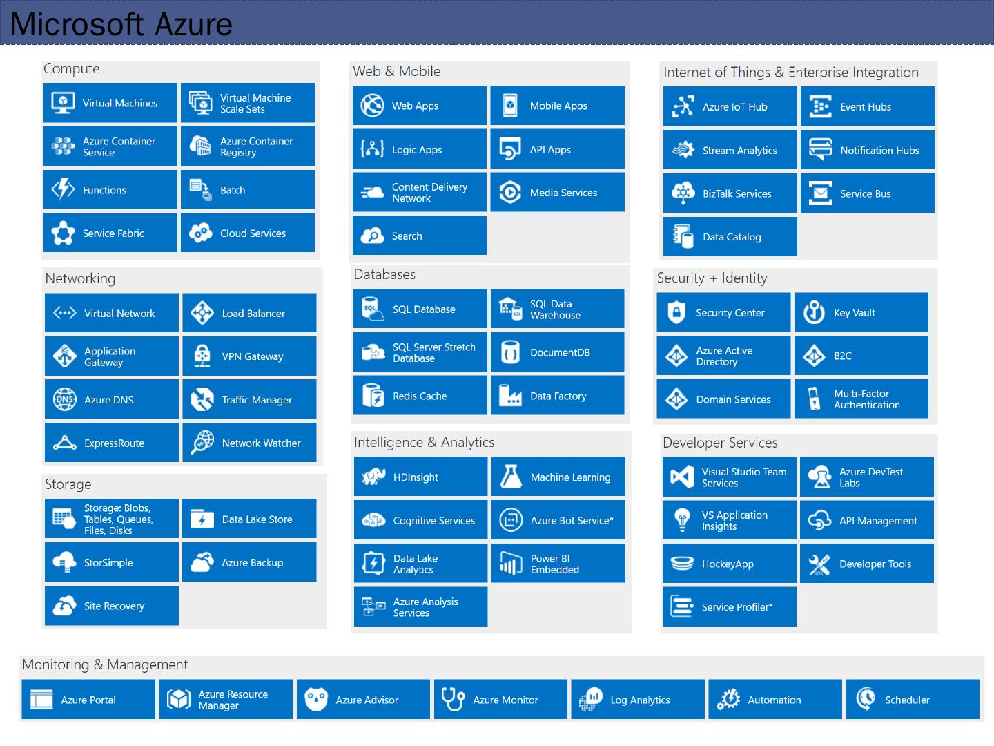Image resolution: width=994 pixels, height=746 pixels.
Task: Open the VPN Gateway tile
Action: 249,356
